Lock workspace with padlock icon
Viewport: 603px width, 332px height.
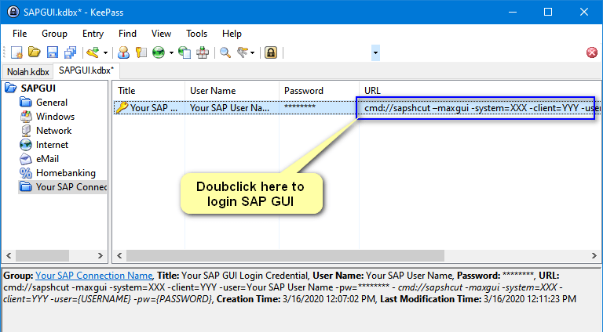270,52
